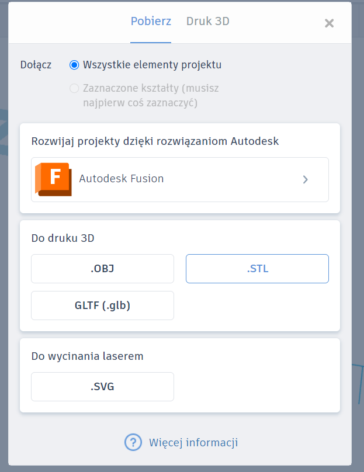Choose the GLTF (.glb) export button
364x472 pixels.
pyautogui.click(x=102, y=306)
